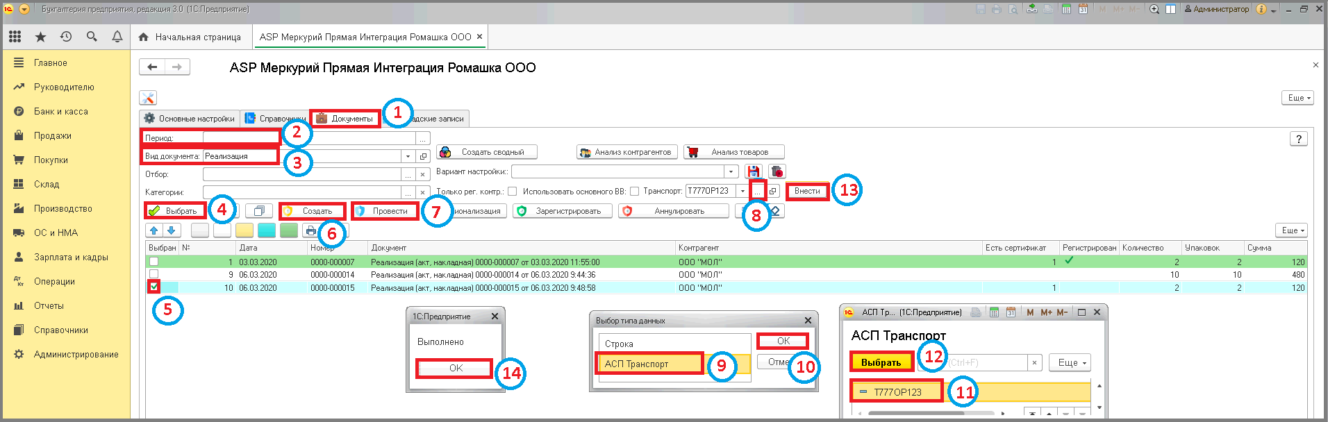Select Т777ОР123 row in АСП Транспорт
The width and height of the screenshot is (1328, 422).
(971, 392)
